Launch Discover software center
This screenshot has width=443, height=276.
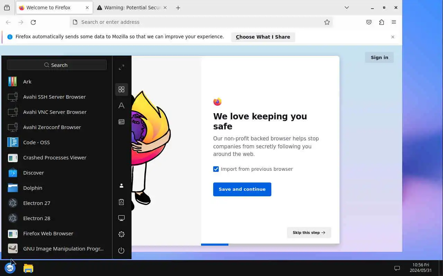(57, 173)
